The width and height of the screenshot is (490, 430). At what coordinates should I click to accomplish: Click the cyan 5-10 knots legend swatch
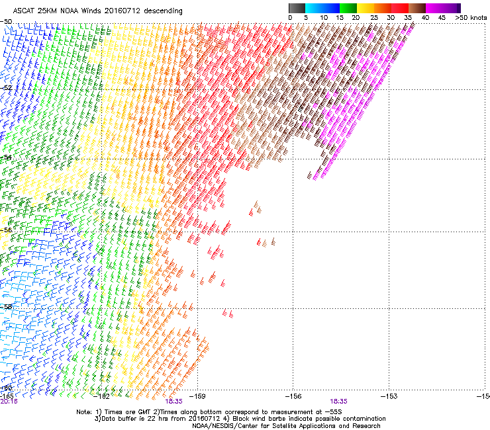[x=314, y=8]
